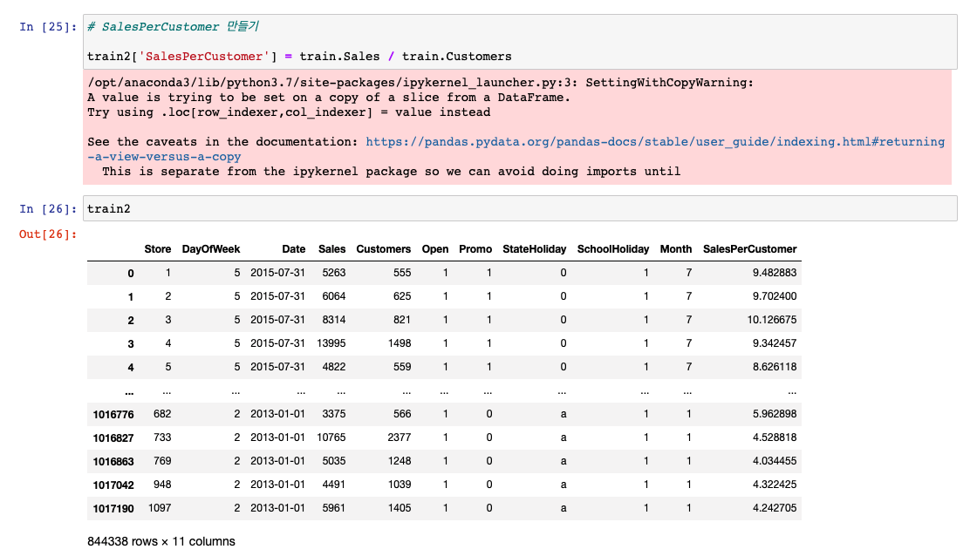Click the SalesPerCustomer value 9.482883
The image size is (970, 556).
click(x=775, y=273)
